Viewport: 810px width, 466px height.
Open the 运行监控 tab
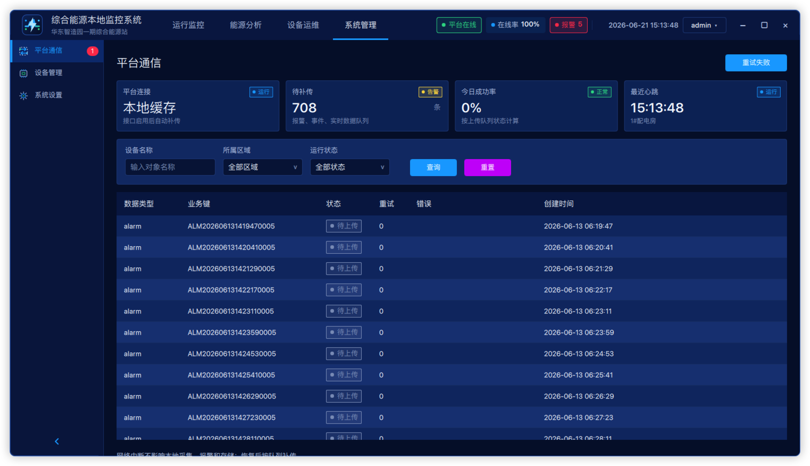tap(188, 25)
